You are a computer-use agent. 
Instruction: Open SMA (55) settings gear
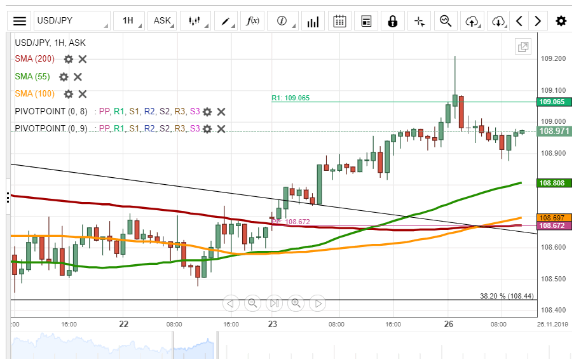click(x=64, y=77)
